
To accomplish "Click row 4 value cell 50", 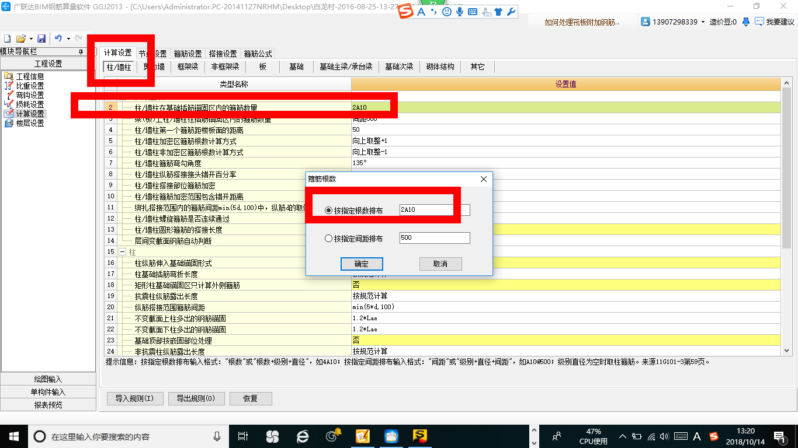I will click(565, 129).
